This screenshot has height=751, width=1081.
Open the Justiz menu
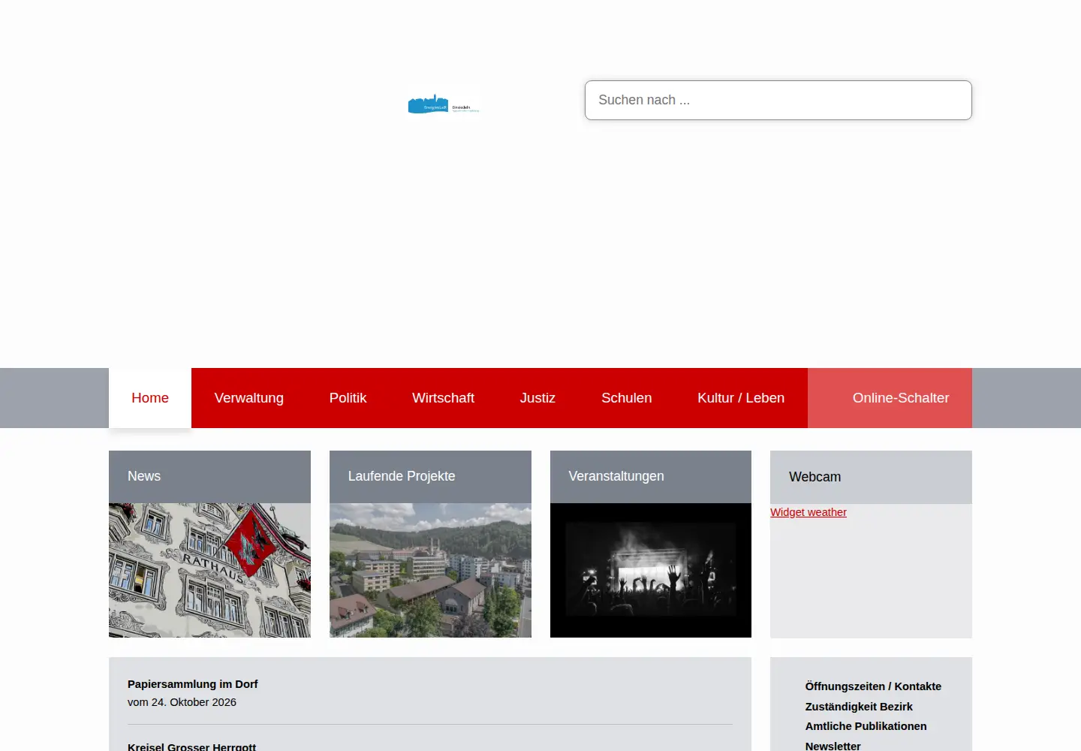pyautogui.click(x=537, y=398)
